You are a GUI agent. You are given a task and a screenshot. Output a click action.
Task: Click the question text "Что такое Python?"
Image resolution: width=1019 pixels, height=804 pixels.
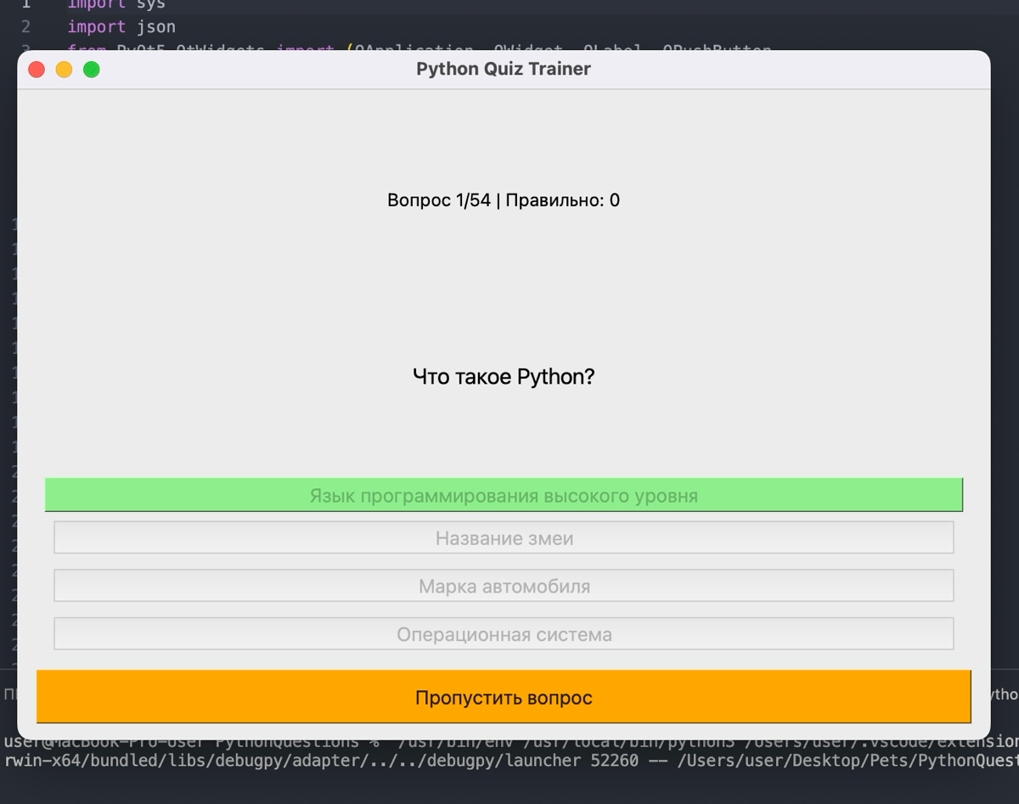504,376
